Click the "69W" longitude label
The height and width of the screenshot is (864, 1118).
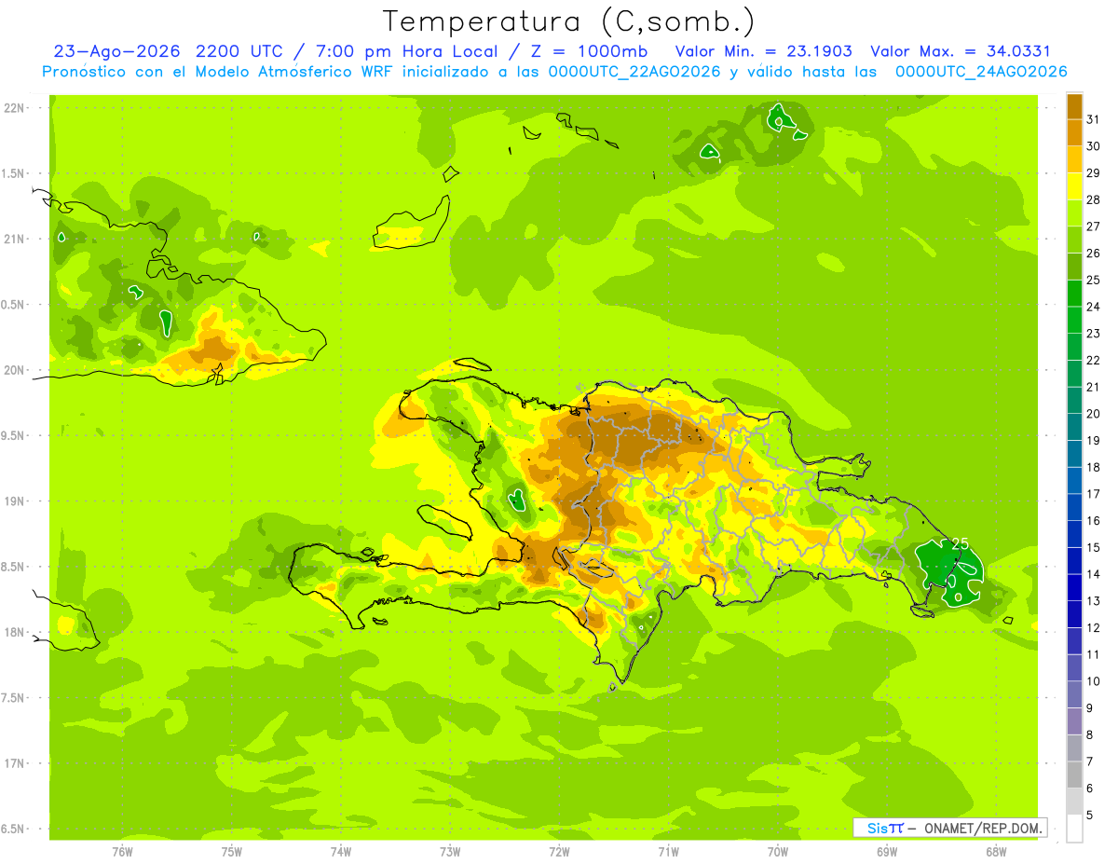(887, 851)
